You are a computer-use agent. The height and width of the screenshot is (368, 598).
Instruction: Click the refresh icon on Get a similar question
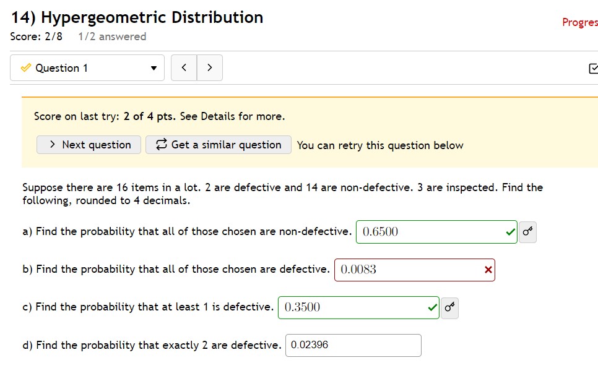coord(161,145)
